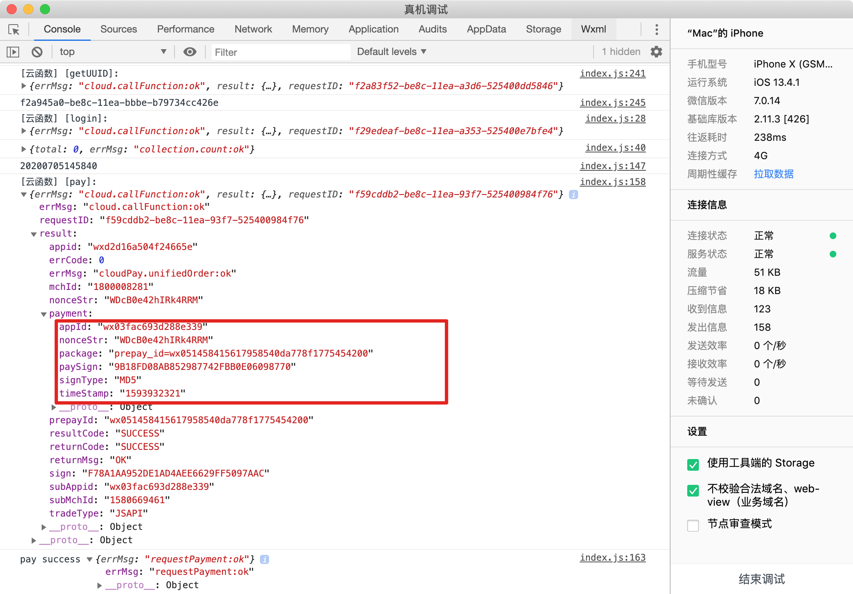Uncheck 不校验合法域名 checkbox

(x=693, y=491)
